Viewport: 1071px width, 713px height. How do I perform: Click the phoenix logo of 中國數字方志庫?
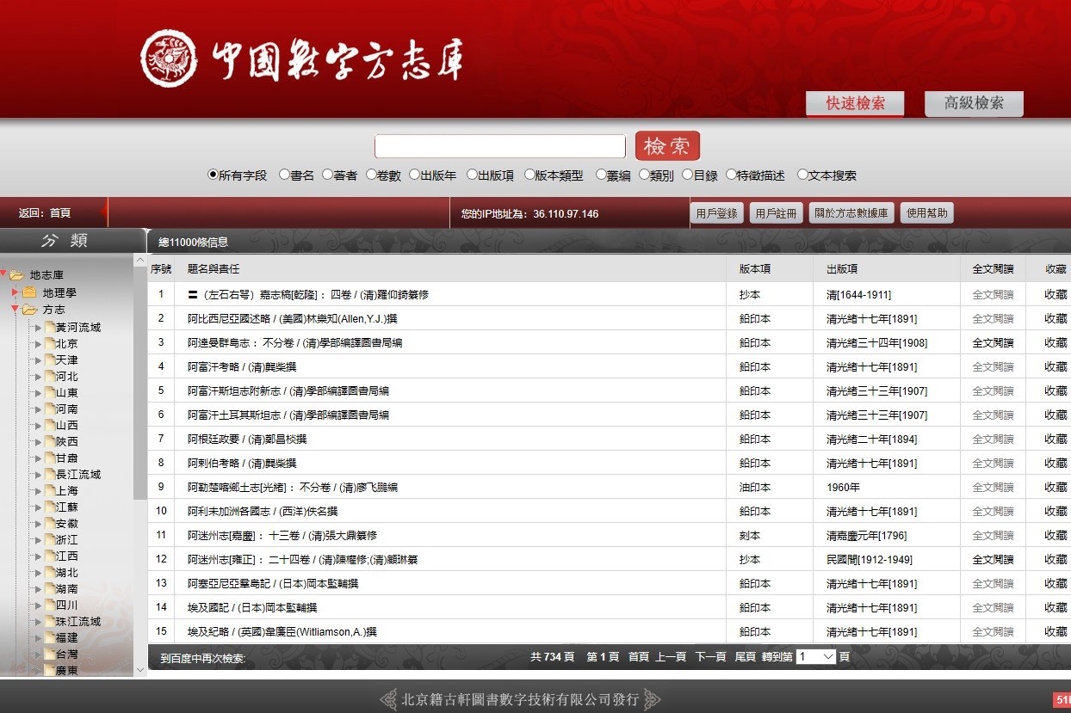point(169,58)
